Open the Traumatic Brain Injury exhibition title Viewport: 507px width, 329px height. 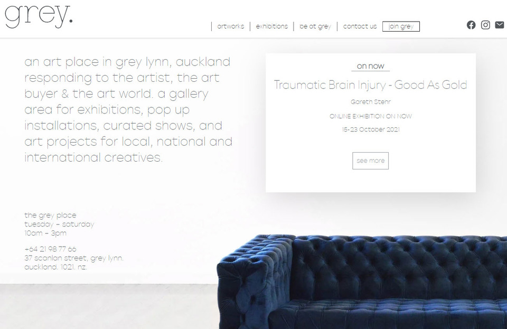[371, 85]
